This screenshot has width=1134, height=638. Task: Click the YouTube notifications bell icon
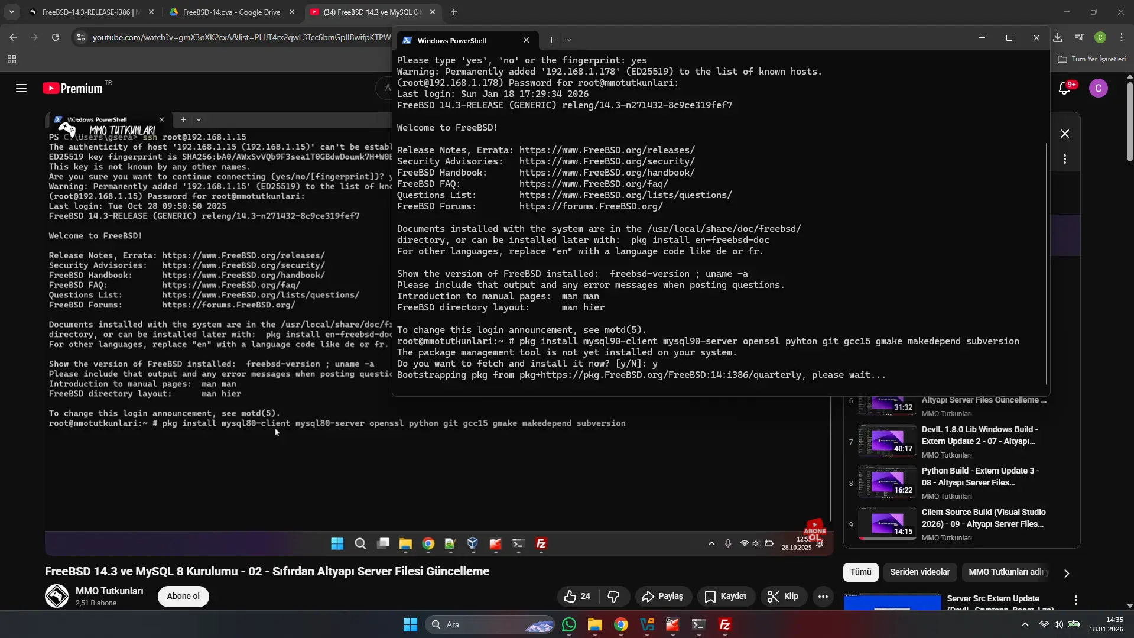point(1064,89)
